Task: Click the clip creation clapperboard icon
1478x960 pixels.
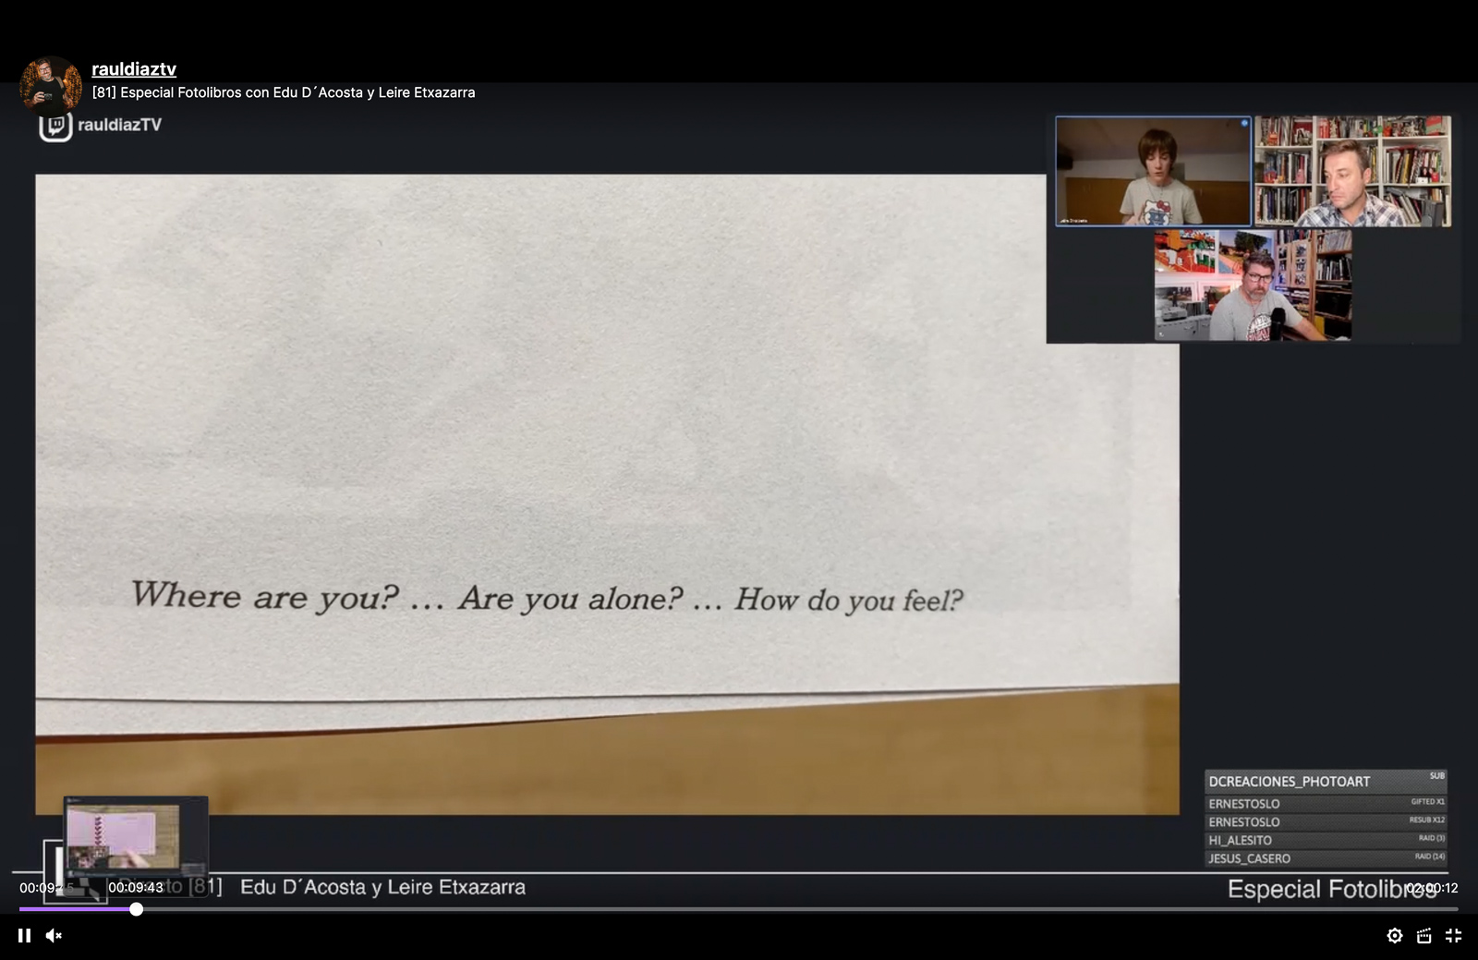Action: tap(1423, 935)
